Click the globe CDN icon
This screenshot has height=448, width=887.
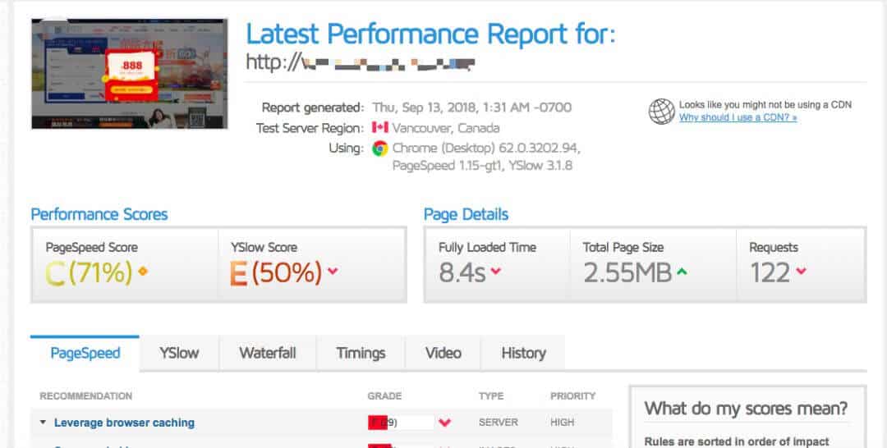click(x=661, y=112)
